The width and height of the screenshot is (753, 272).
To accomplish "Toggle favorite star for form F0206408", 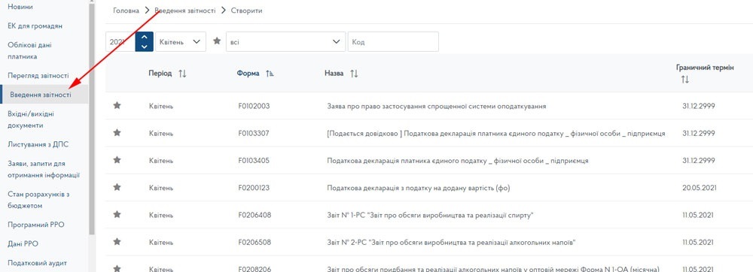I will click(117, 215).
